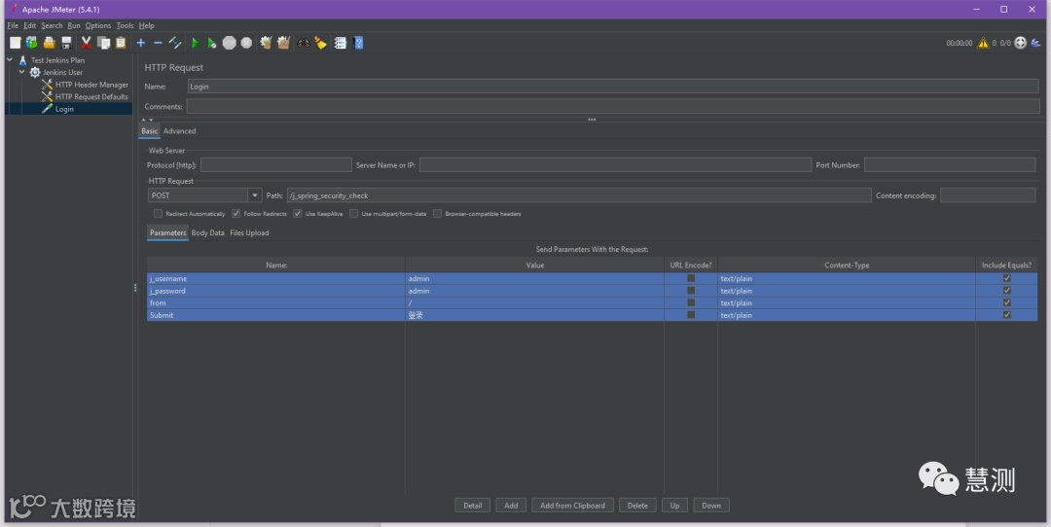Enable Browser-compatible headers checkbox
Viewport: 1051px width, 527px height.
click(438, 214)
